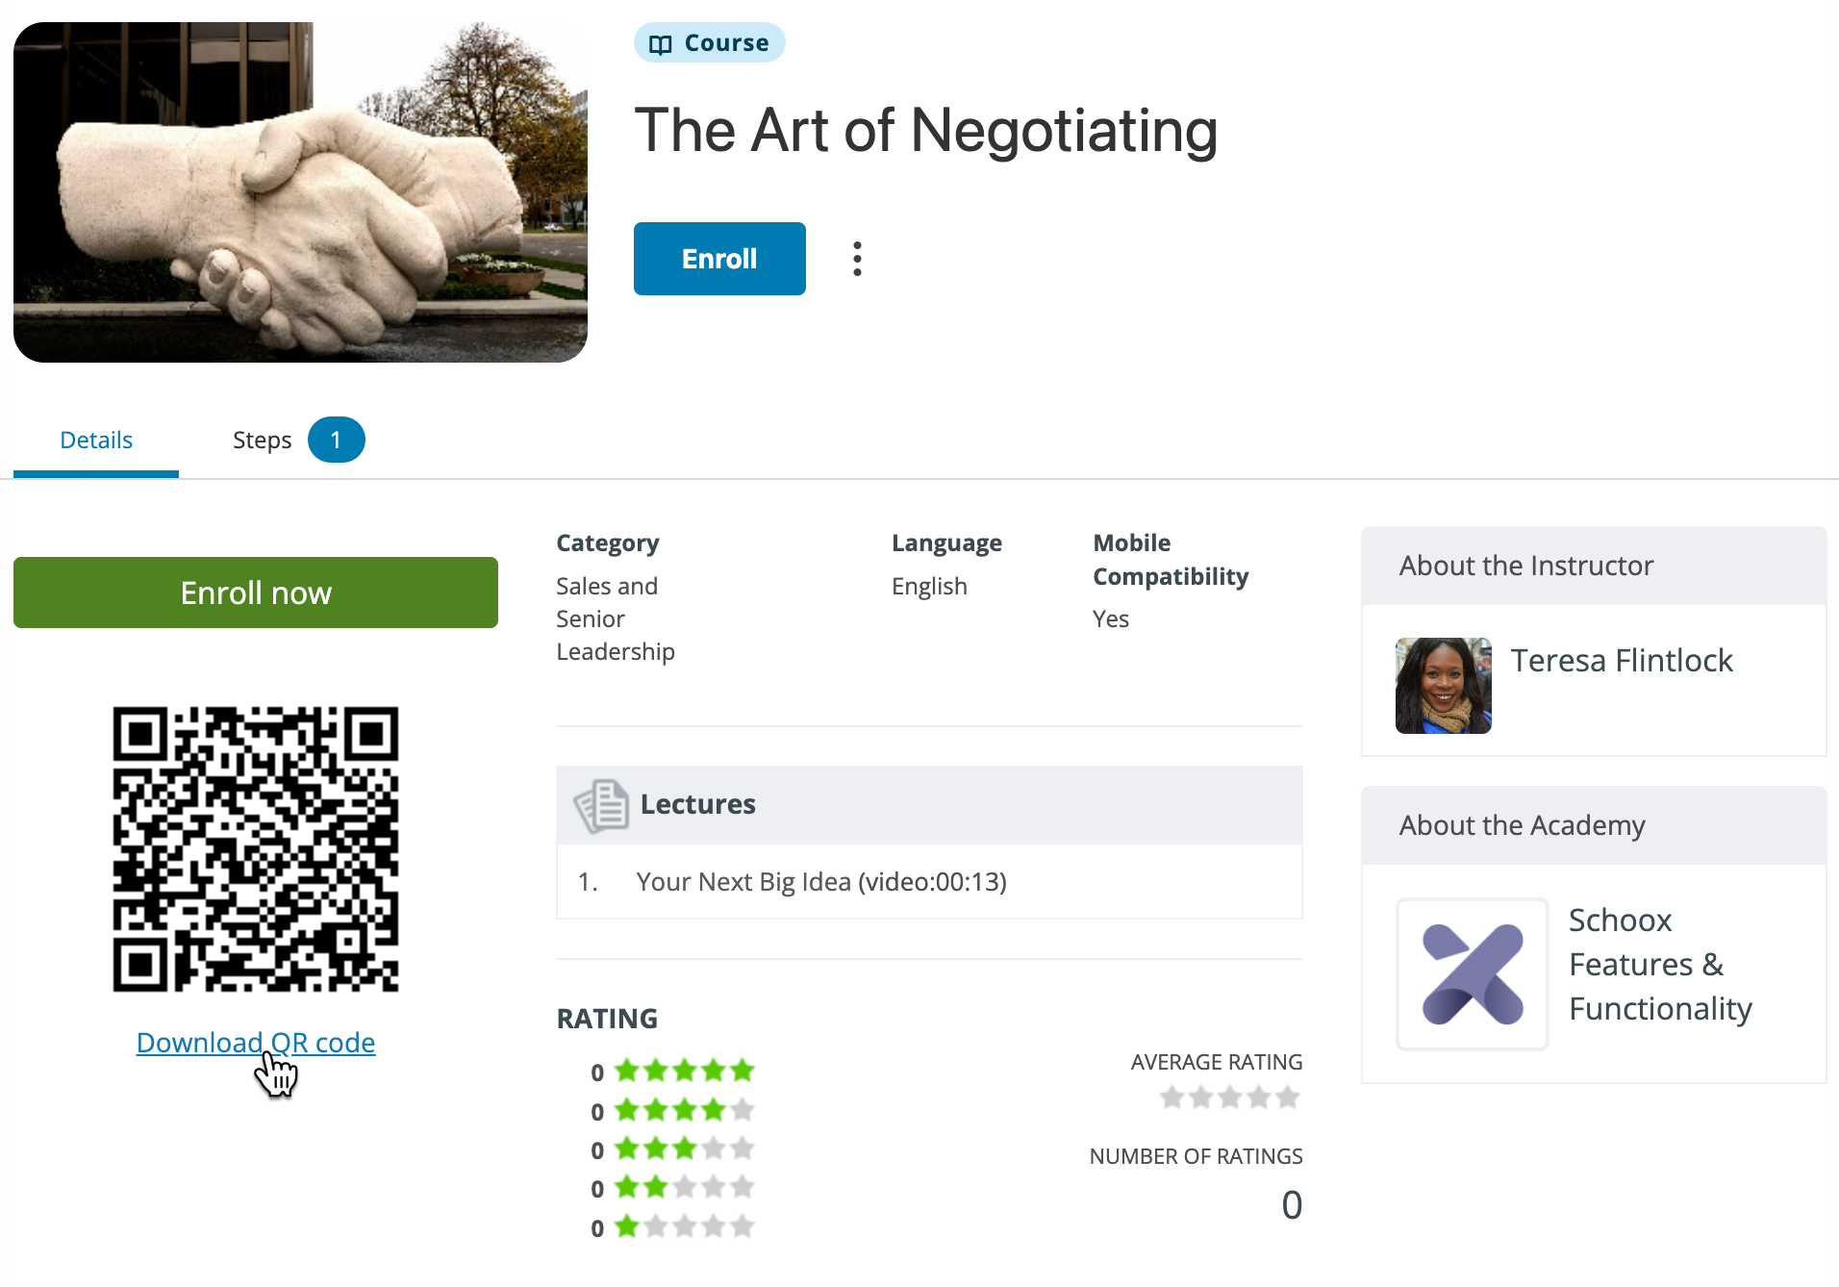This screenshot has height=1287, width=1839.
Task: Click the three-star rating row
Action: [672, 1148]
